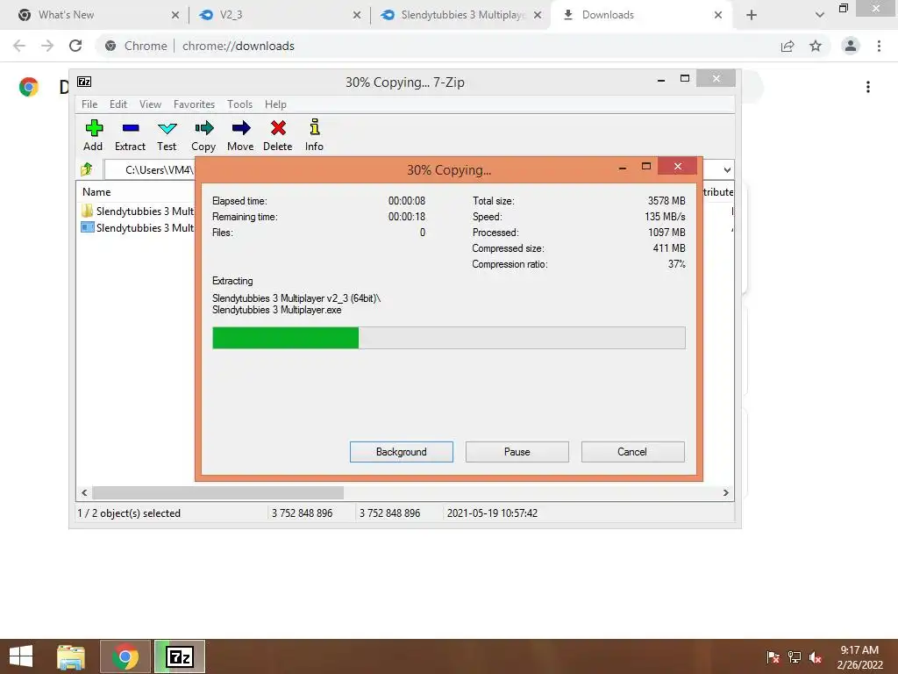This screenshot has height=674, width=898.
Task: Open the File menu in 7-Zip
Action: pyautogui.click(x=89, y=104)
